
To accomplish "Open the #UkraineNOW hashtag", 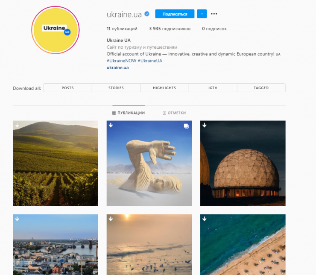I will pyautogui.click(x=122, y=61).
